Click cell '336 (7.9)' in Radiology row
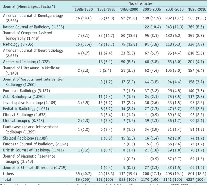This screenshot has width=207, height=185. tap(196, 44)
